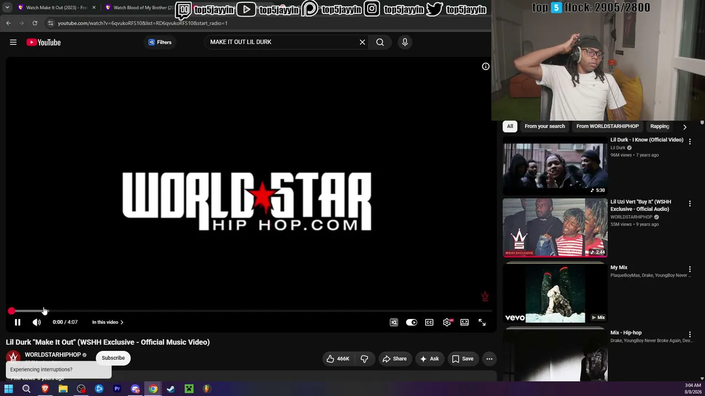The image size is (705, 396).
Task: Open the Filters button
Action: click(160, 42)
